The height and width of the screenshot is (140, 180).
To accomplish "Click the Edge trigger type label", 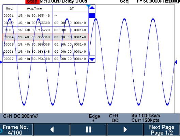I will coord(94,116).
